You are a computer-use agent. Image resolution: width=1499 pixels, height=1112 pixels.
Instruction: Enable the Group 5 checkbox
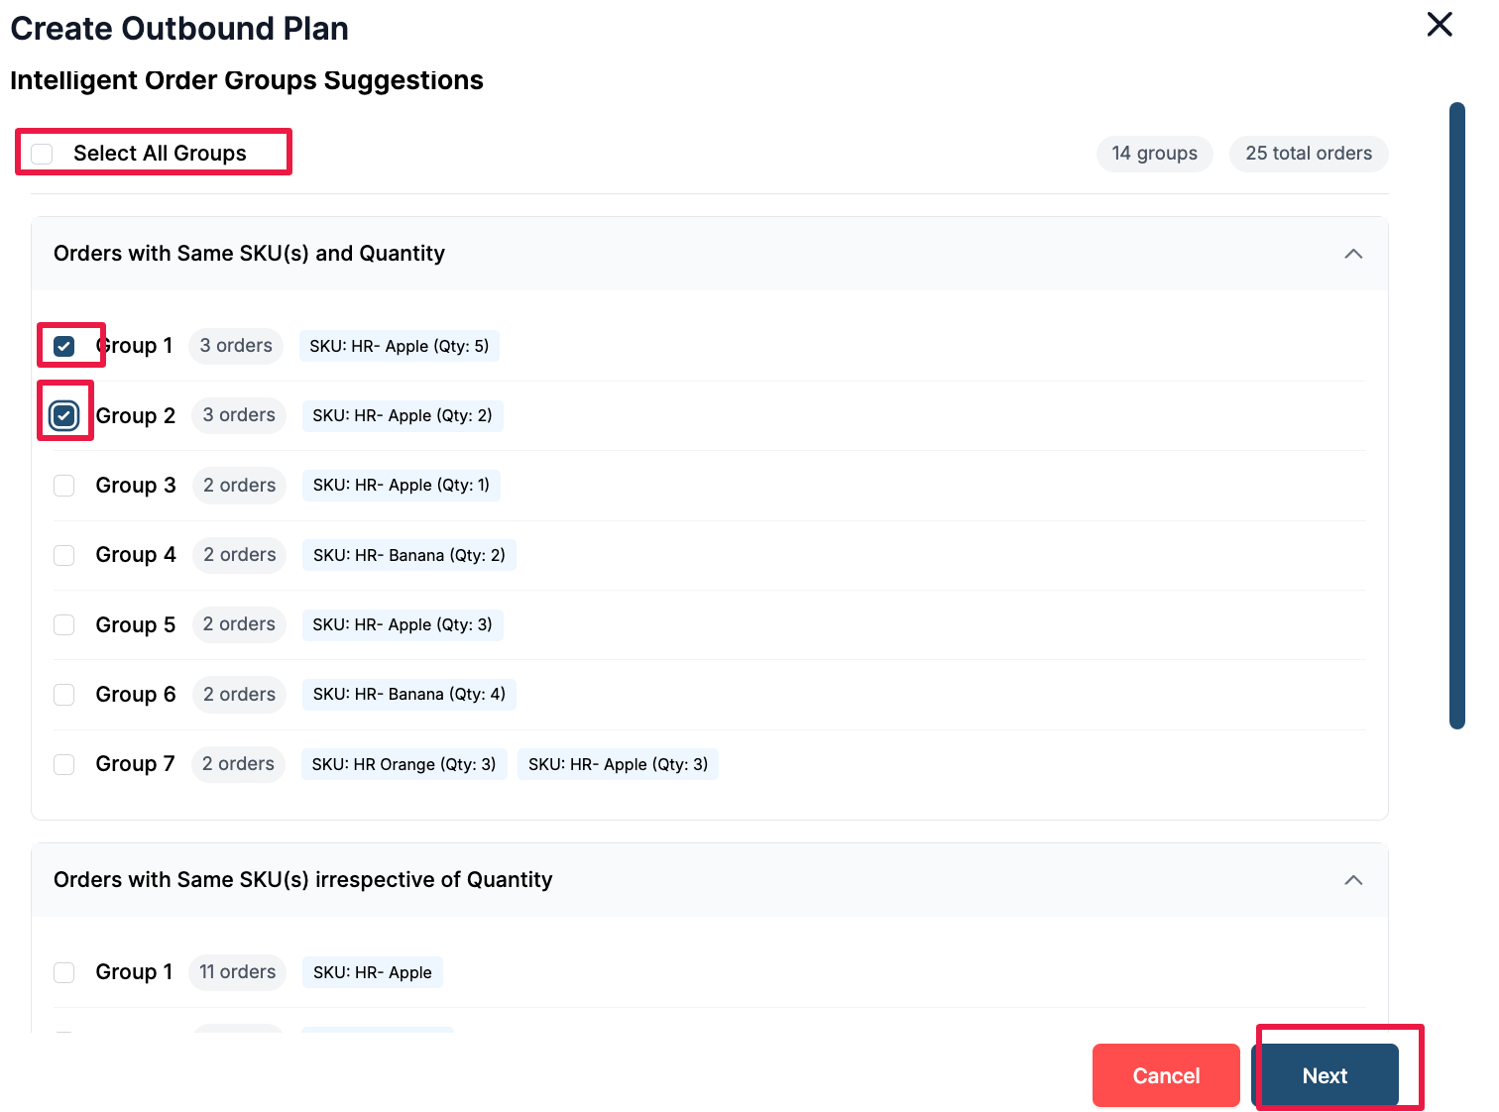tap(64, 624)
